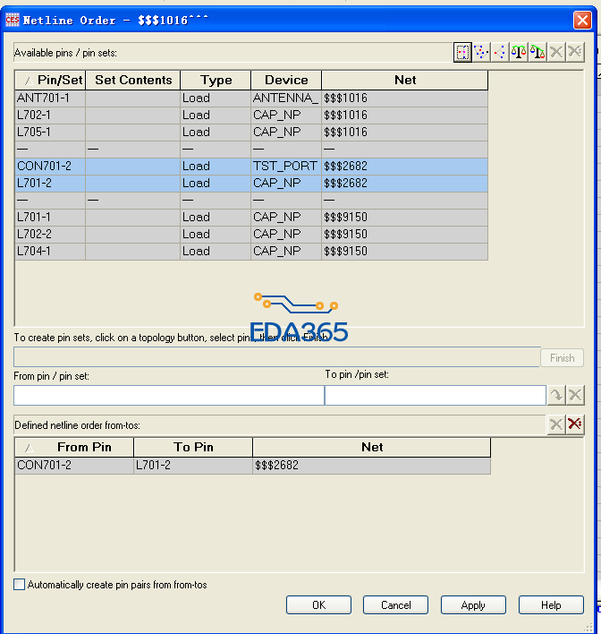Click the Set Contents column header
The image size is (601, 634).
tap(133, 80)
